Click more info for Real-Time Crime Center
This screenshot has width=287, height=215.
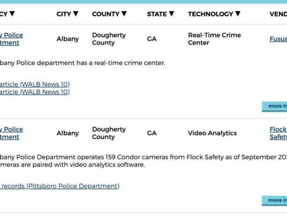coord(274,107)
